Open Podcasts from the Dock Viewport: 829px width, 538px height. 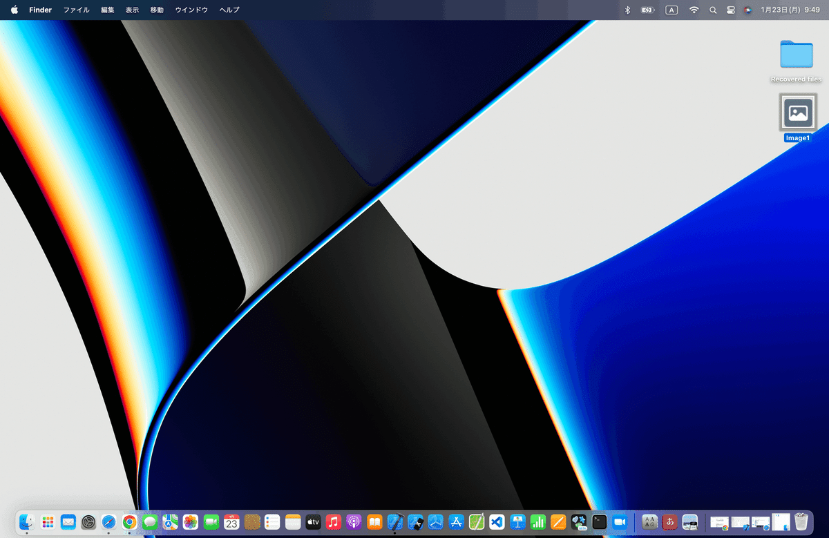(354, 522)
